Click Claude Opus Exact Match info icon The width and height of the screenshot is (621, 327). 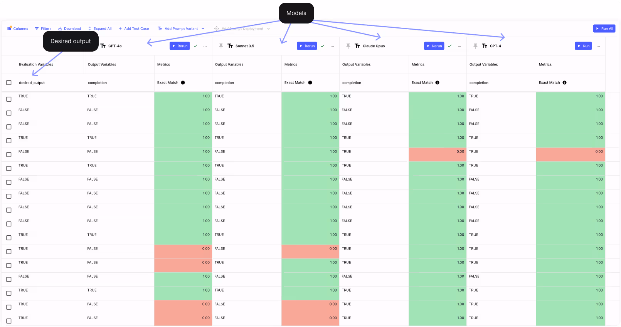(438, 82)
